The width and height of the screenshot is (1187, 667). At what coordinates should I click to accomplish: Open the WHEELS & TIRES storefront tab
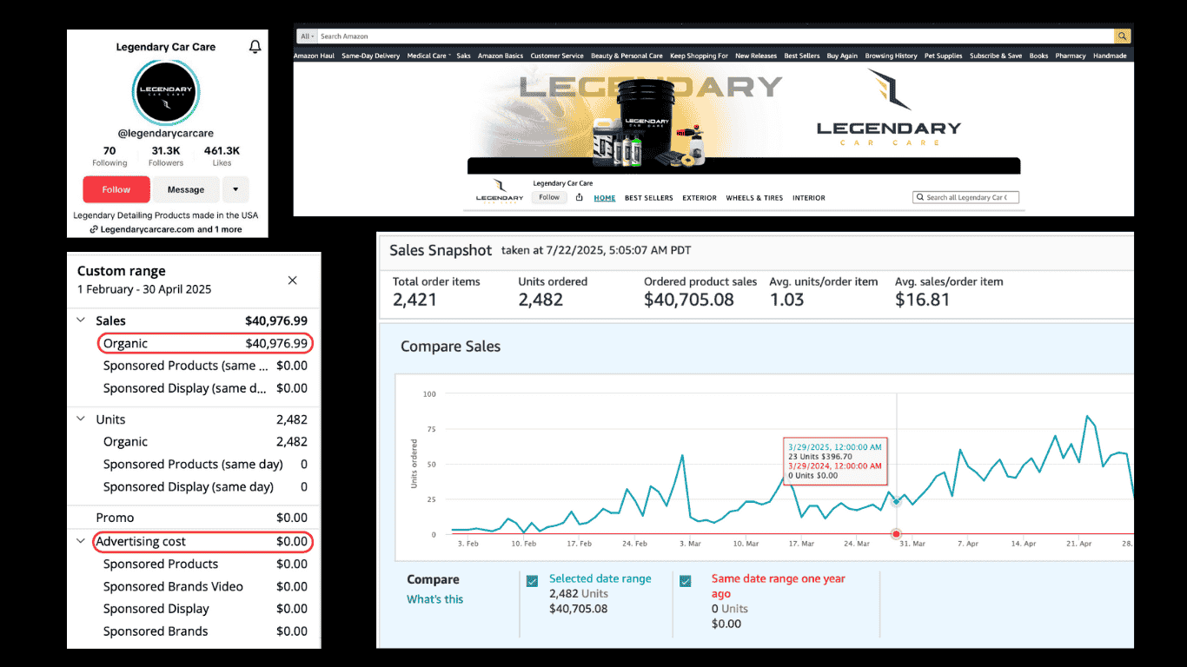coord(754,198)
